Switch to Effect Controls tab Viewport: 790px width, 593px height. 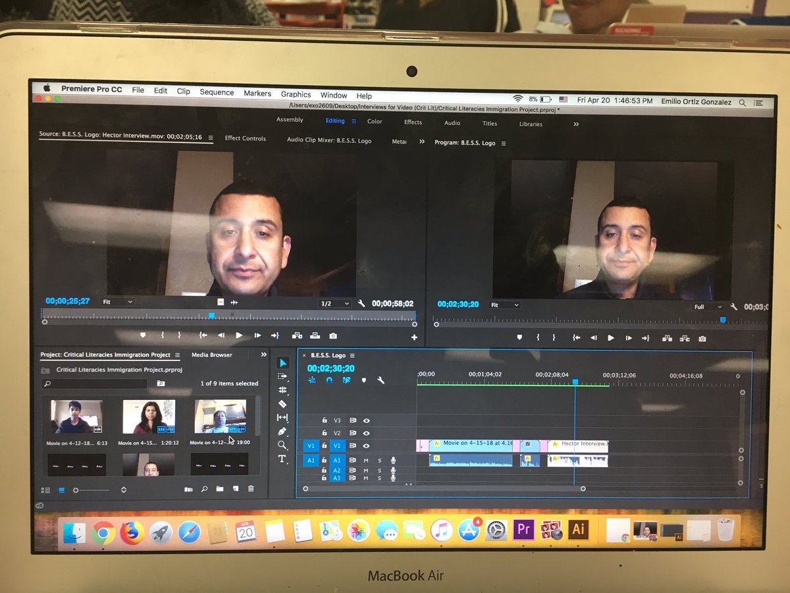tap(246, 138)
